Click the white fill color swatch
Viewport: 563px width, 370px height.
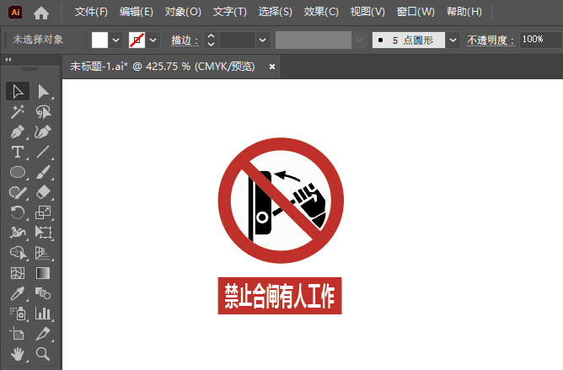(99, 40)
